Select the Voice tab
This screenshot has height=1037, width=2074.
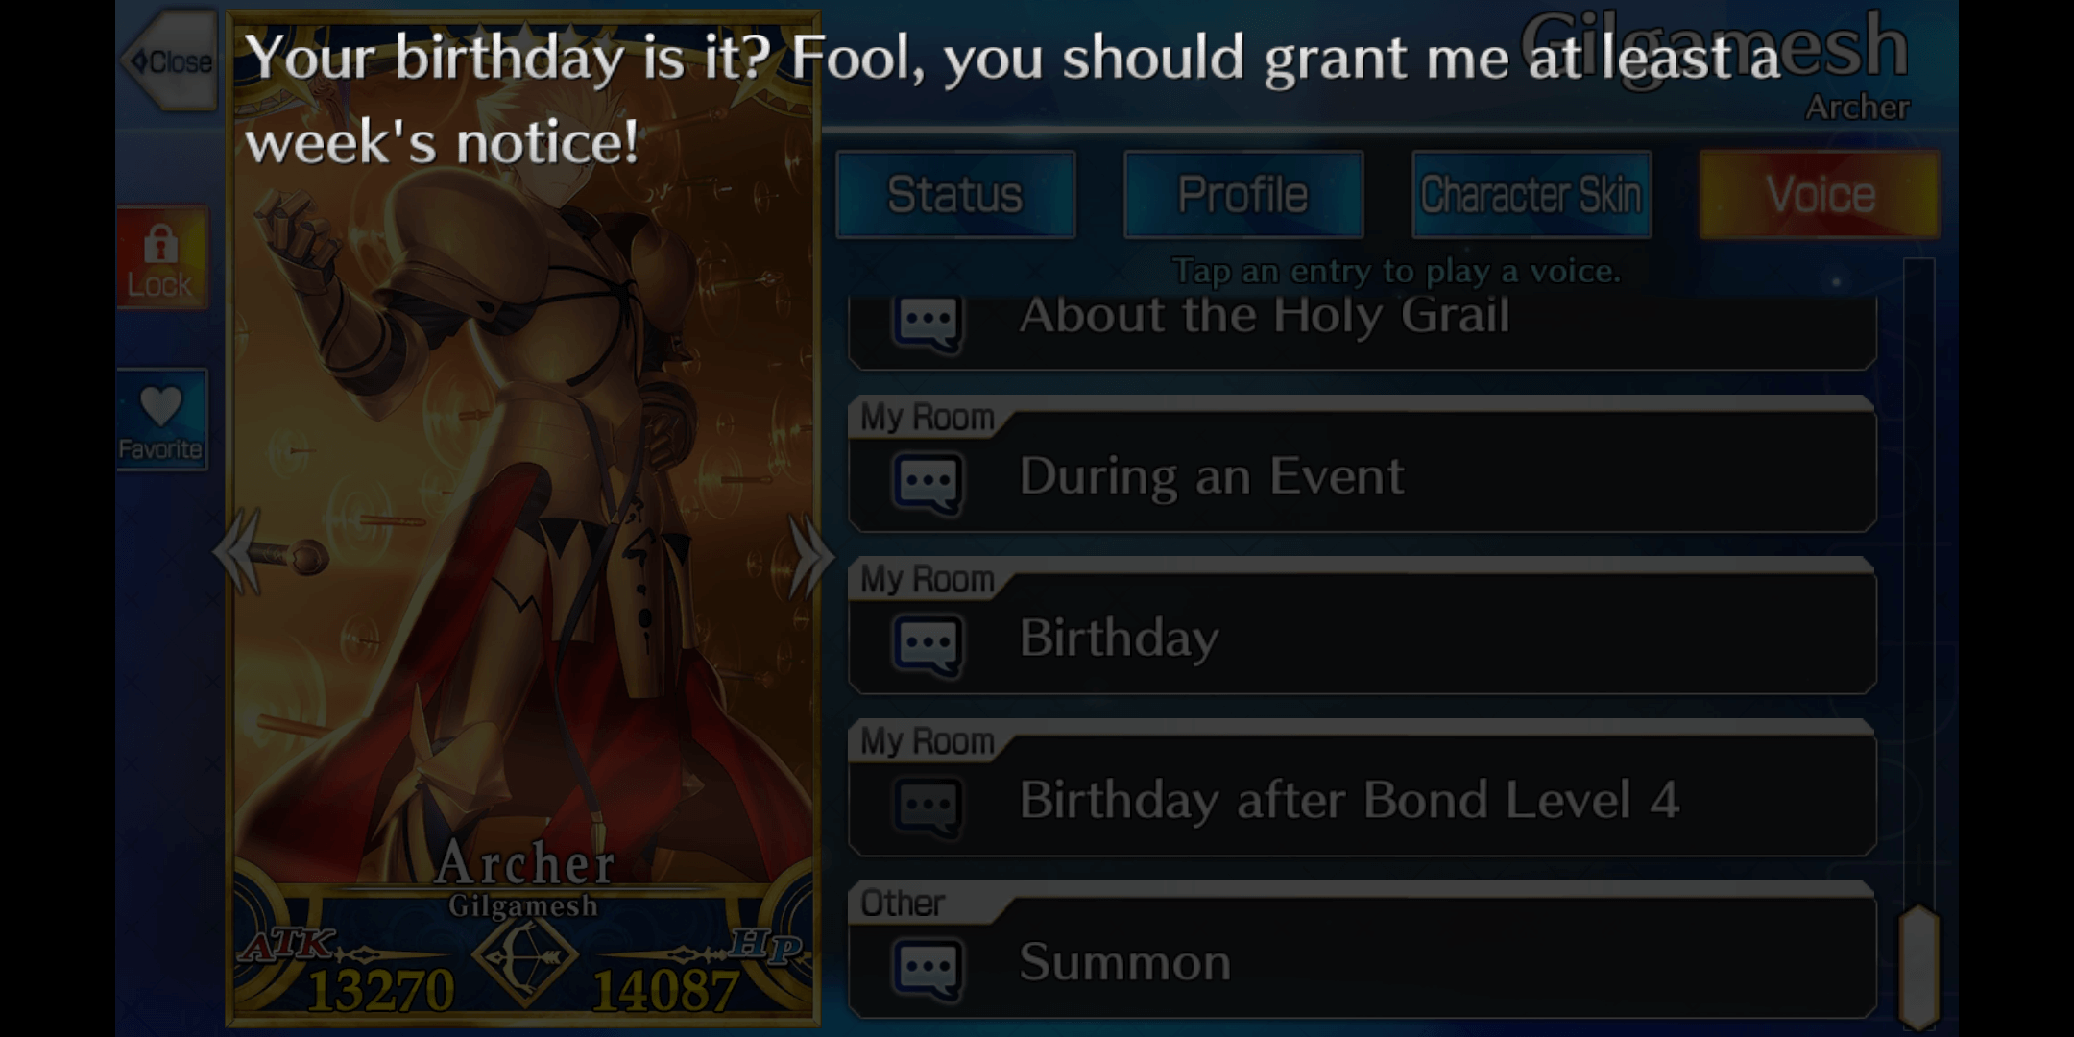1820,195
